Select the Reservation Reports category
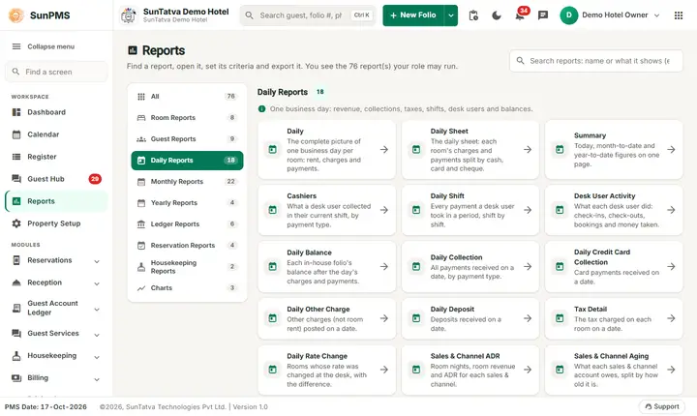 (x=187, y=246)
